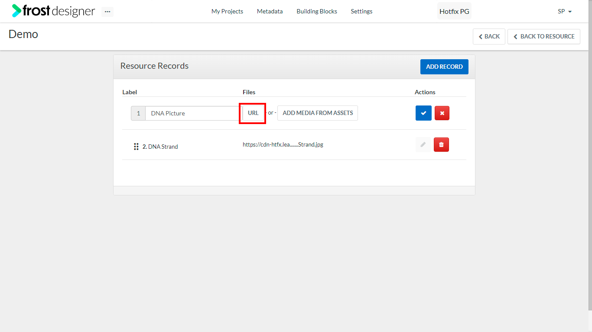Select the Hotfix PG workspace
Screen dimensions: 592x332
[x=454, y=11]
